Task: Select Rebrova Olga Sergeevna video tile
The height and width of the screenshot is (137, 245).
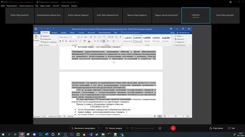Action: 137,16
